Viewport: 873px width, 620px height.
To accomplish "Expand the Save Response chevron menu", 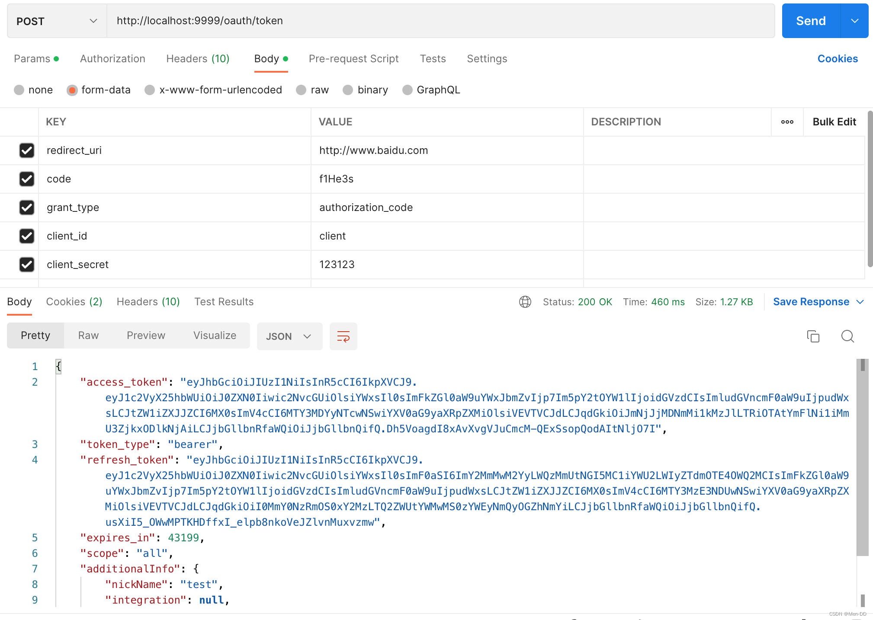I will (x=860, y=302).
